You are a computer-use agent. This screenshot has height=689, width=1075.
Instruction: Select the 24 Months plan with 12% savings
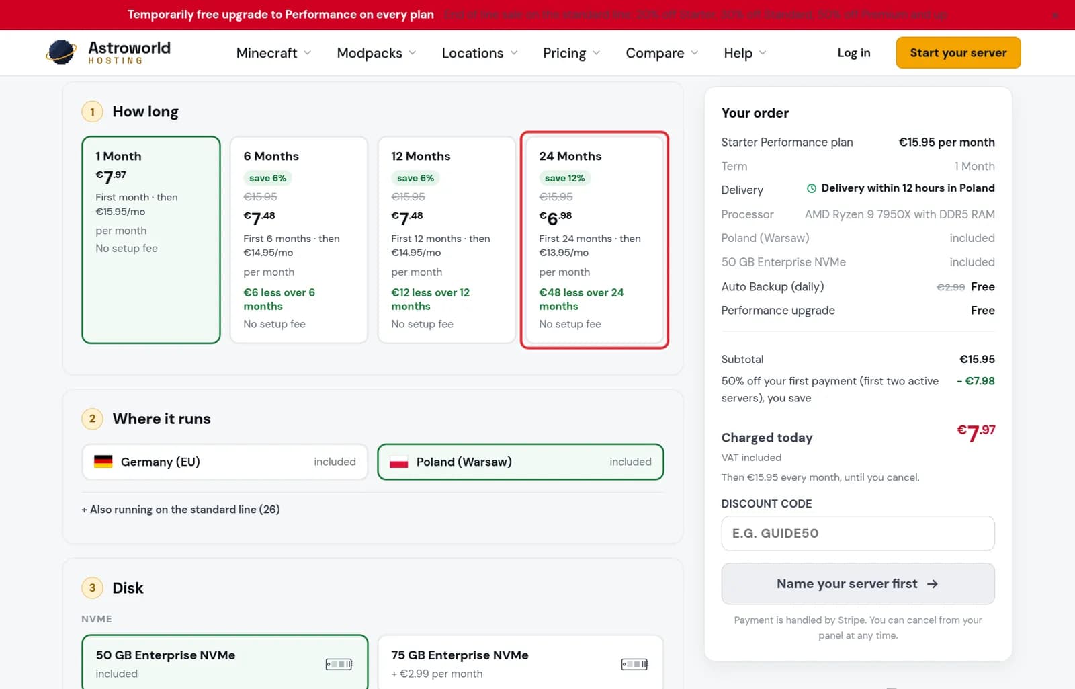coord(595,240)
